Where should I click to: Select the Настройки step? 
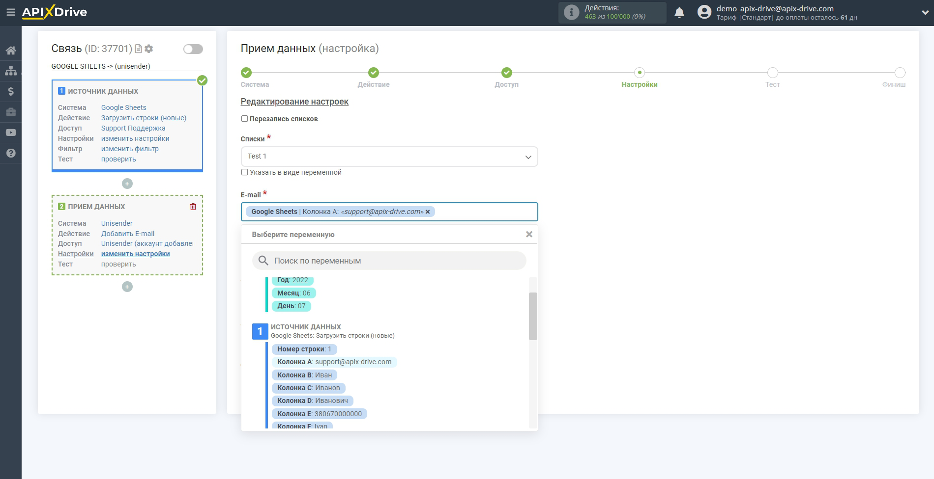tap(640, 73)
